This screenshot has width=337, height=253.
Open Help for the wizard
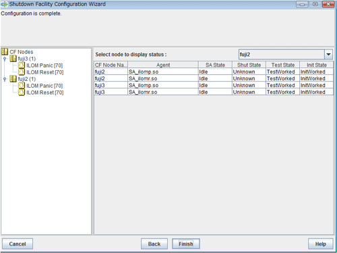[321, 244]
